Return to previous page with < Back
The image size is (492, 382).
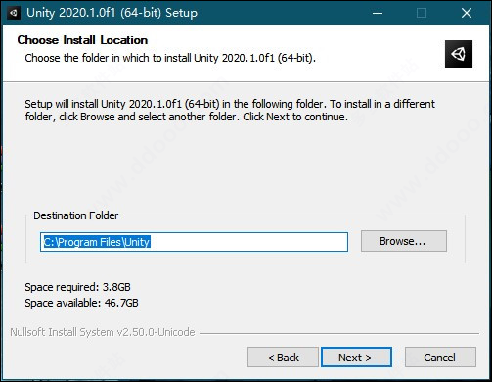pyautogui.click(x=283, y=358)
